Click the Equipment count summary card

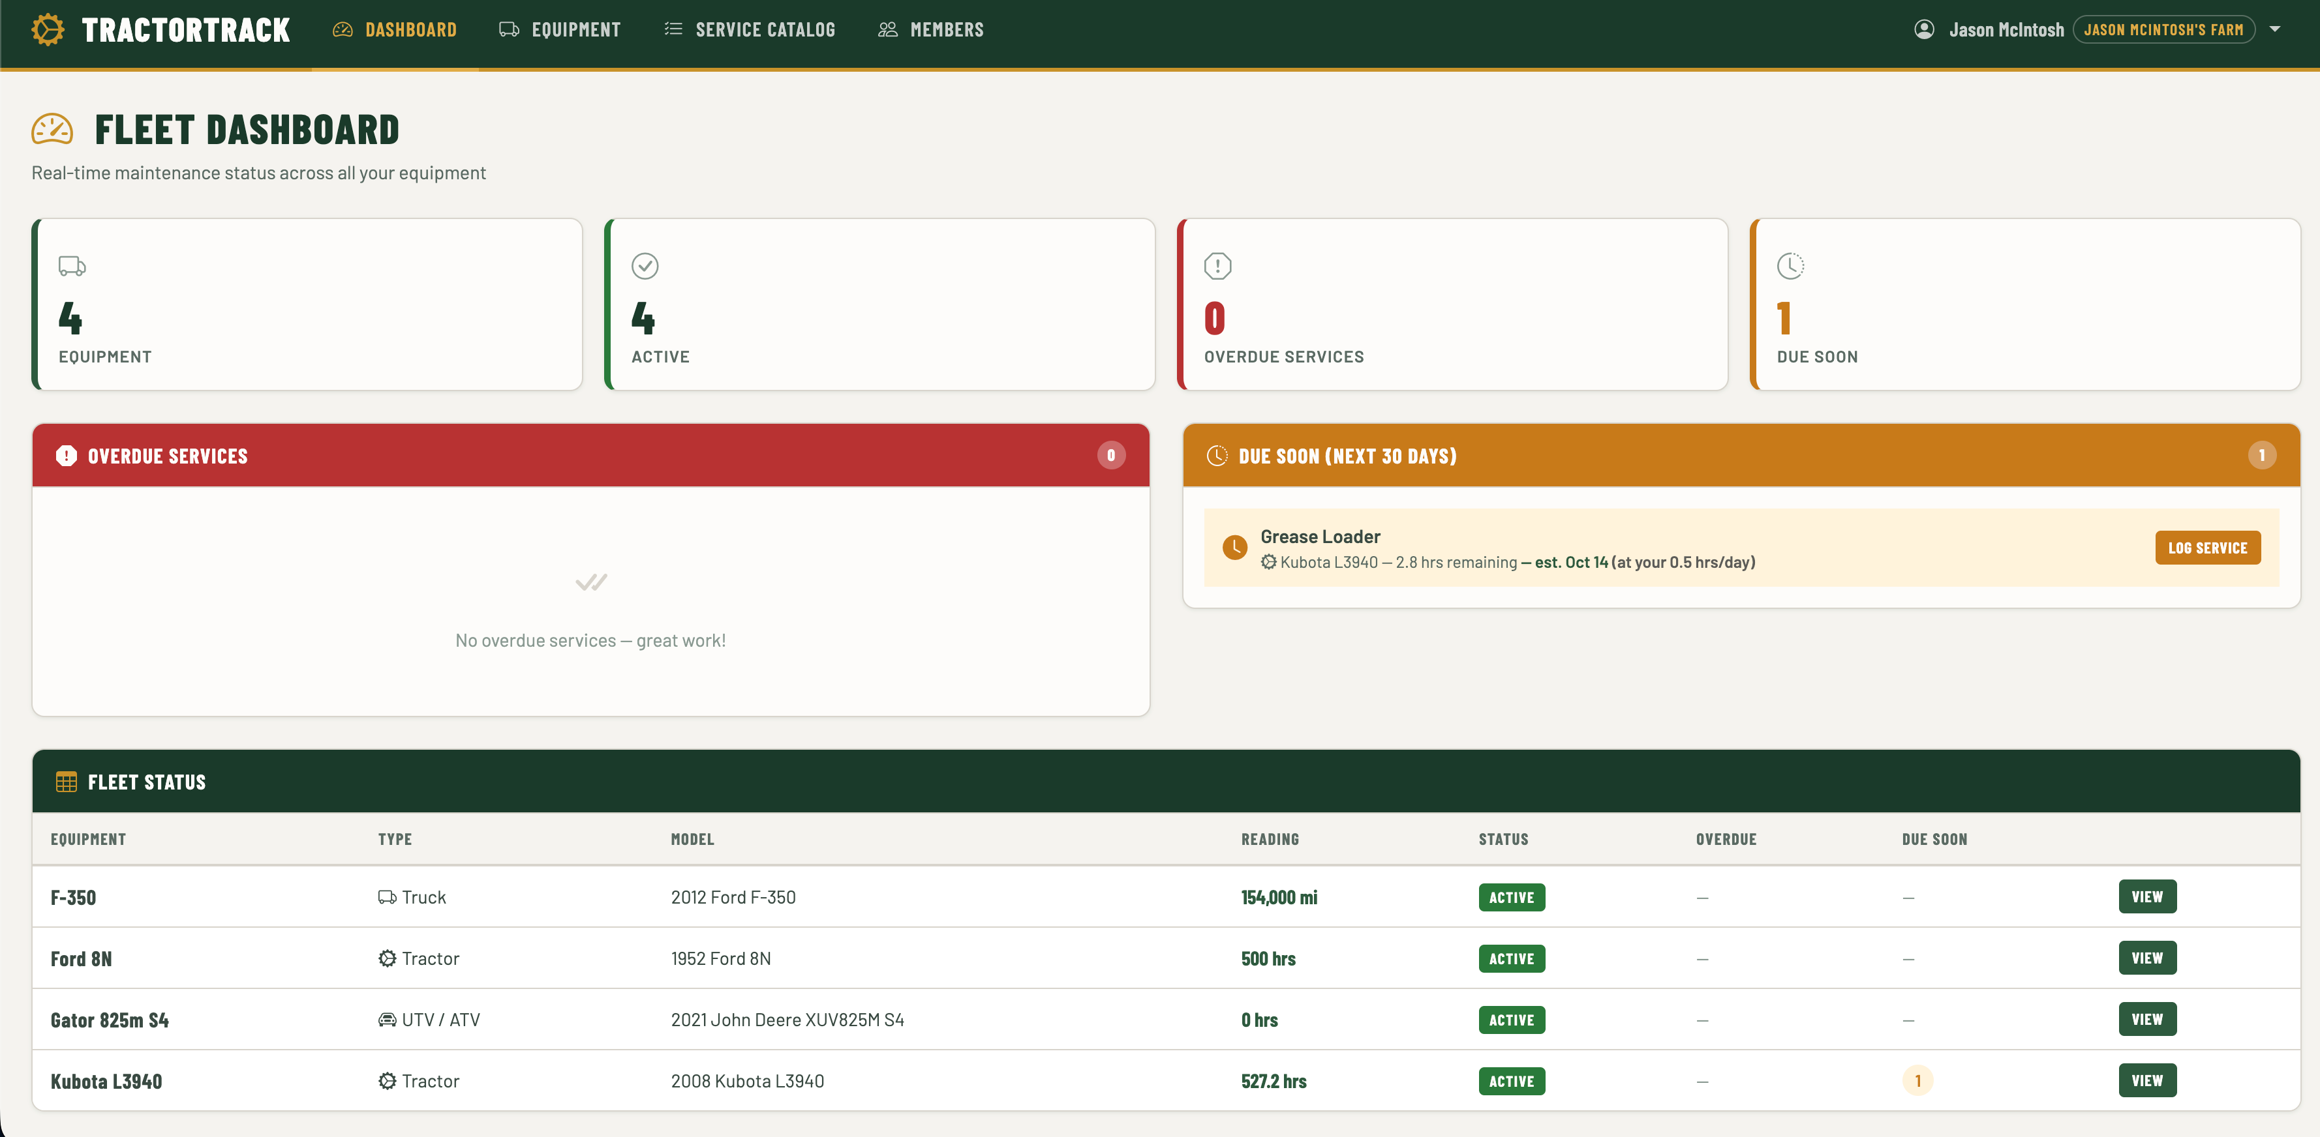[x=307, y=304]
